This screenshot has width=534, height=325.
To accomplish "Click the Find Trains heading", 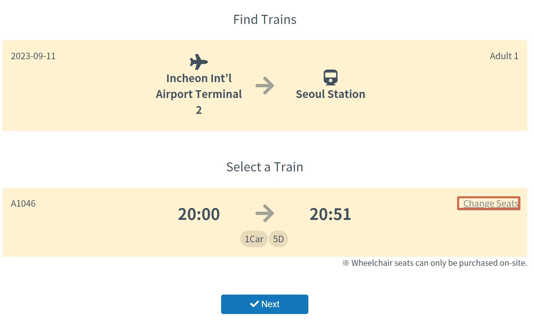I will click(x=265, y=20).
